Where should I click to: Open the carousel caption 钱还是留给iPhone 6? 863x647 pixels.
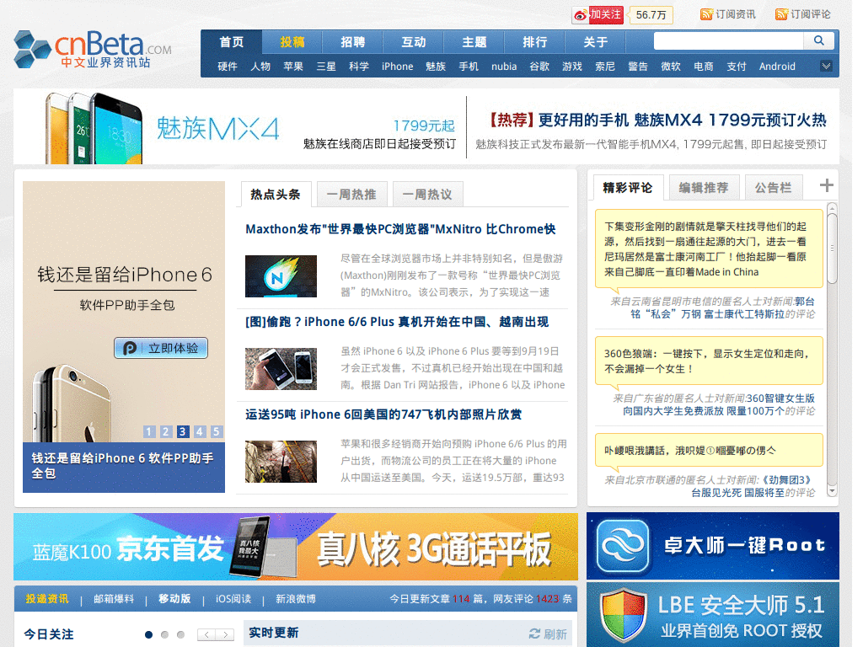pyautogui.click(x=122, y=465)
